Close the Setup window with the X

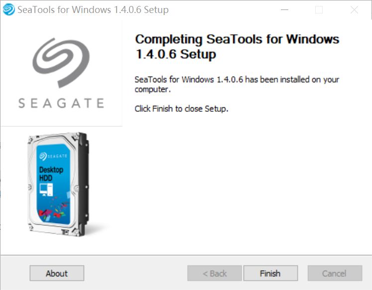[354, 10]
